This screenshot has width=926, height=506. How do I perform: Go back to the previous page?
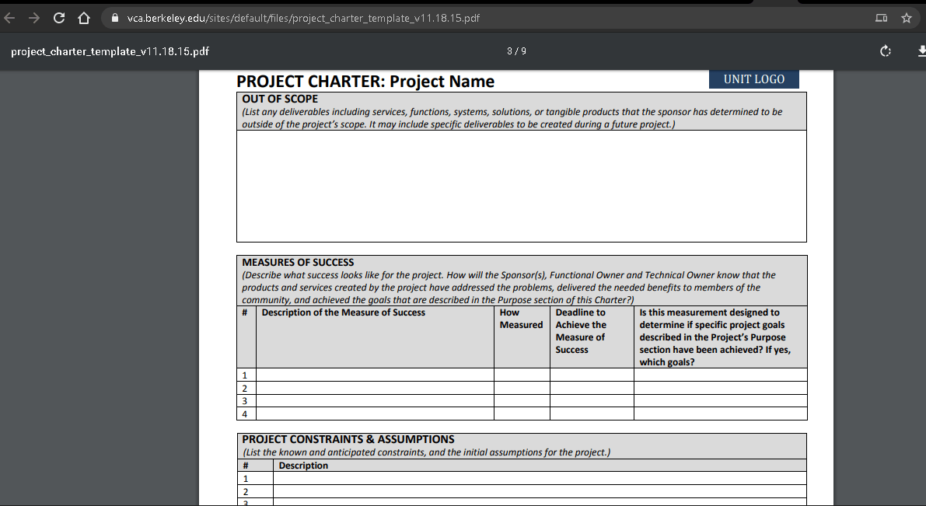click(9, 19)
